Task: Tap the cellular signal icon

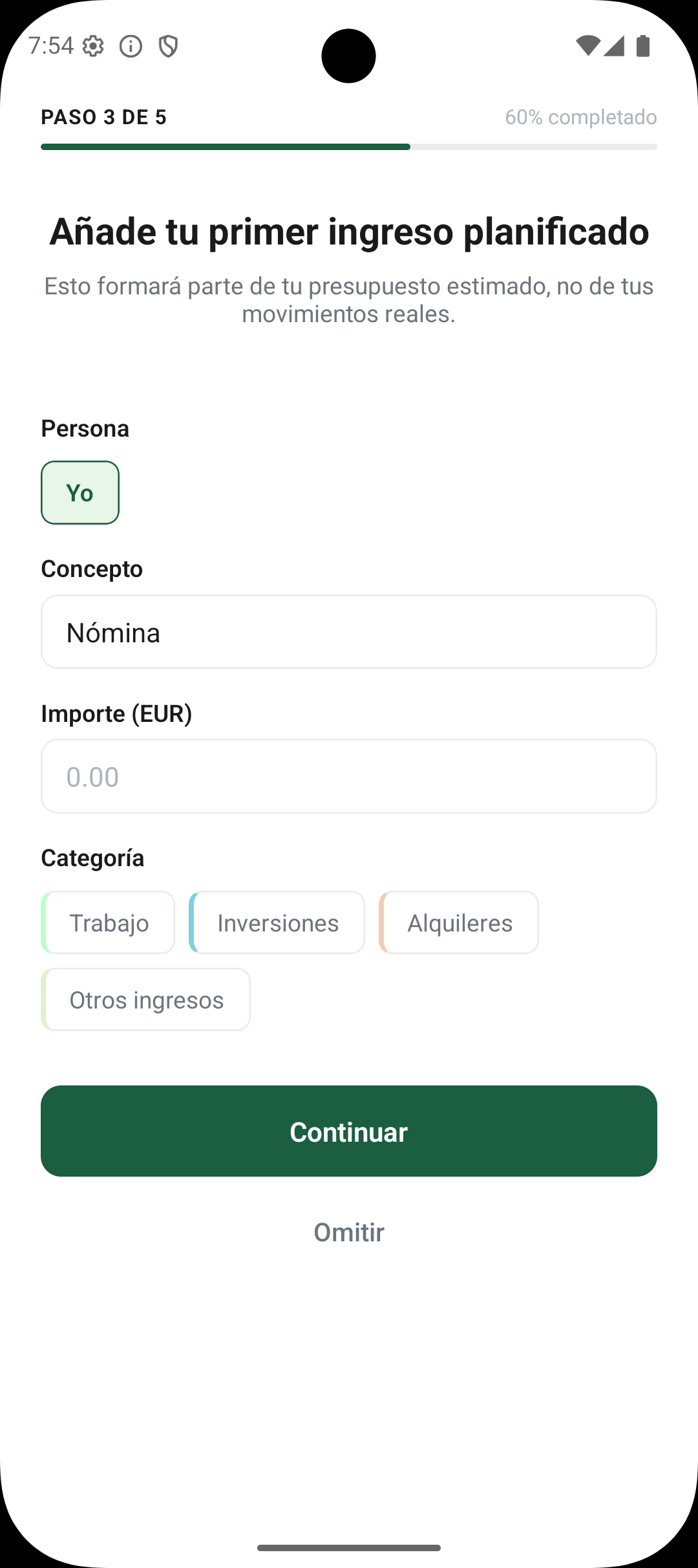Action: click(x=615, y=46)
